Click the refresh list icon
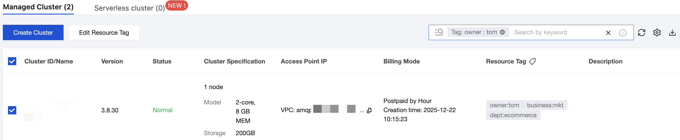Image resolution: width=680 pixels, height=140 pixels. [x=642, y=33]
